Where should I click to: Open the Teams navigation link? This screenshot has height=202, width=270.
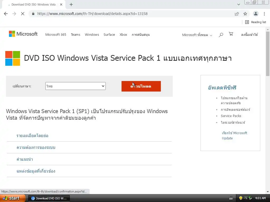pyautogui.click(x=76, y=34)
